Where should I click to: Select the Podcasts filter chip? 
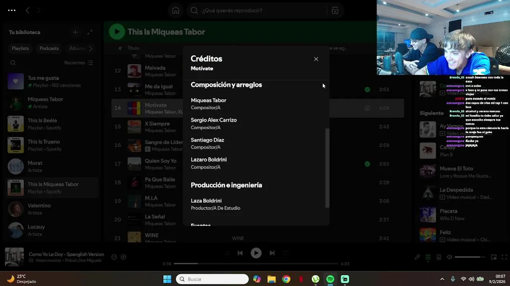49,48
